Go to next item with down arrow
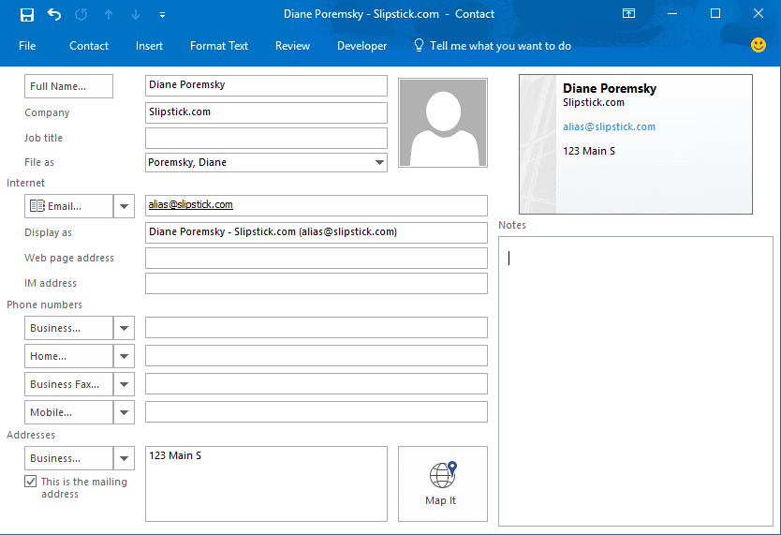 [x=136, y=14]
